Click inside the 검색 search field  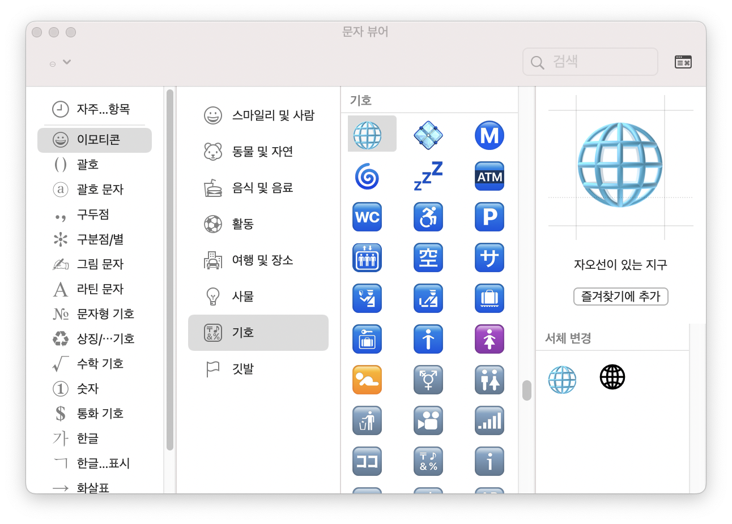click(589, 62)
